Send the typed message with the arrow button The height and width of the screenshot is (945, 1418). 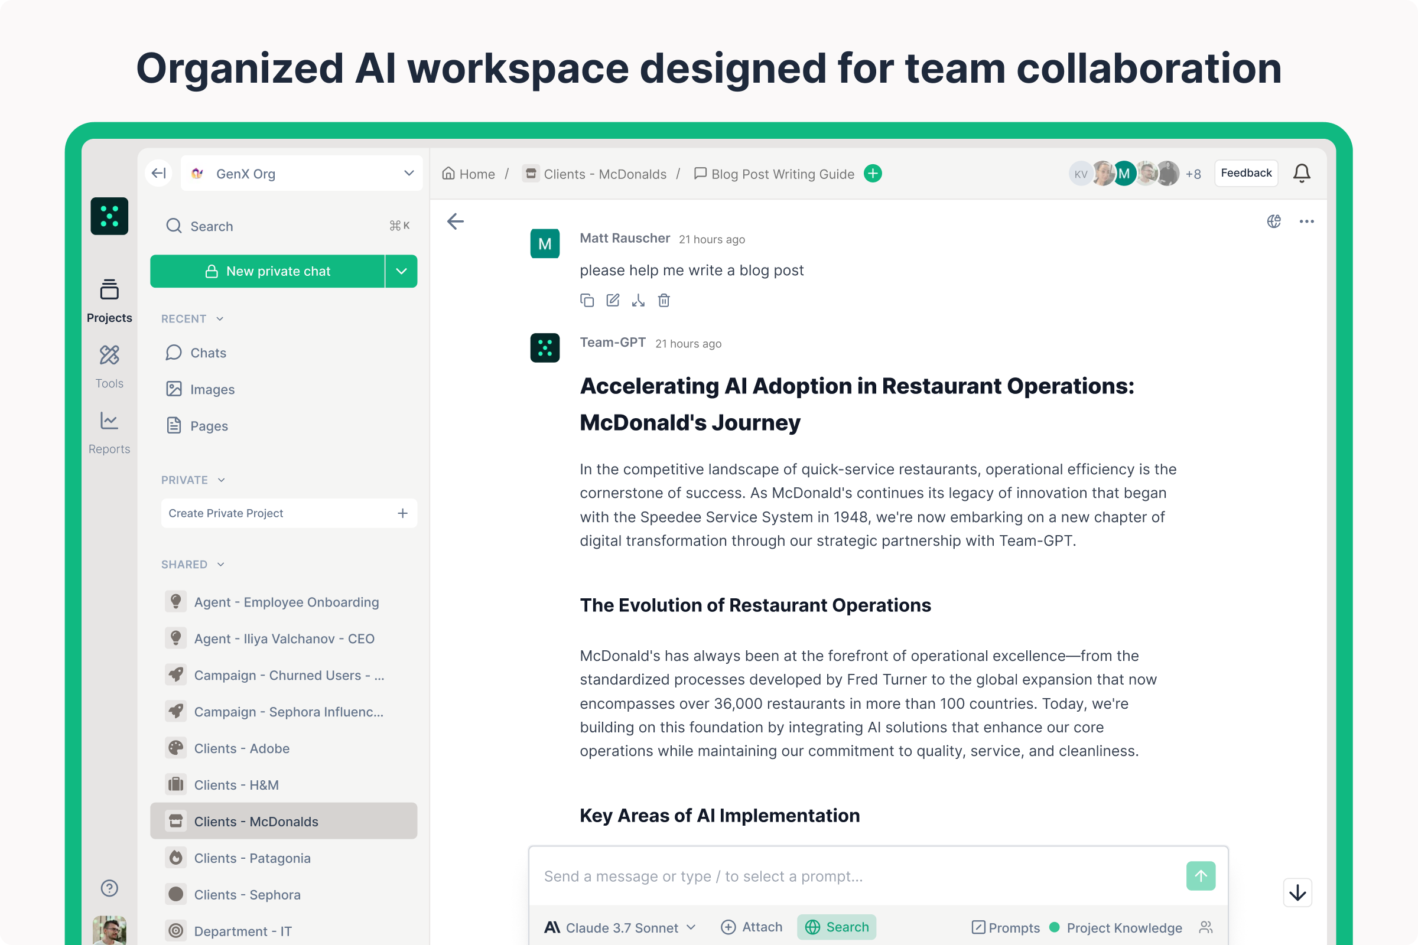(x=1201, y=876)
